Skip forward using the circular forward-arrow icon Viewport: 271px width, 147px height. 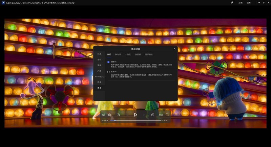point(152,115)
